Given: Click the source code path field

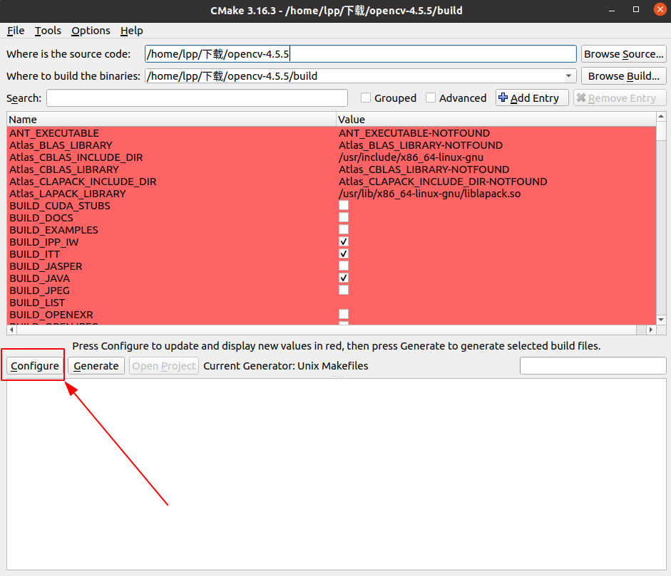Looking at the screenshot, I should (x=360, y=54).
